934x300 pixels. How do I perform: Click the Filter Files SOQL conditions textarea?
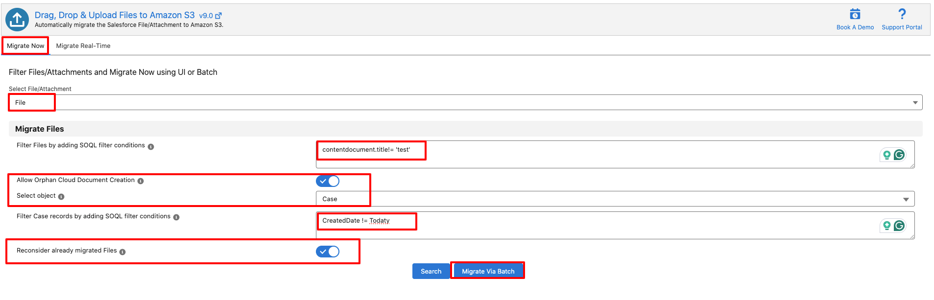pyautogui.click(x=615, y=154)
